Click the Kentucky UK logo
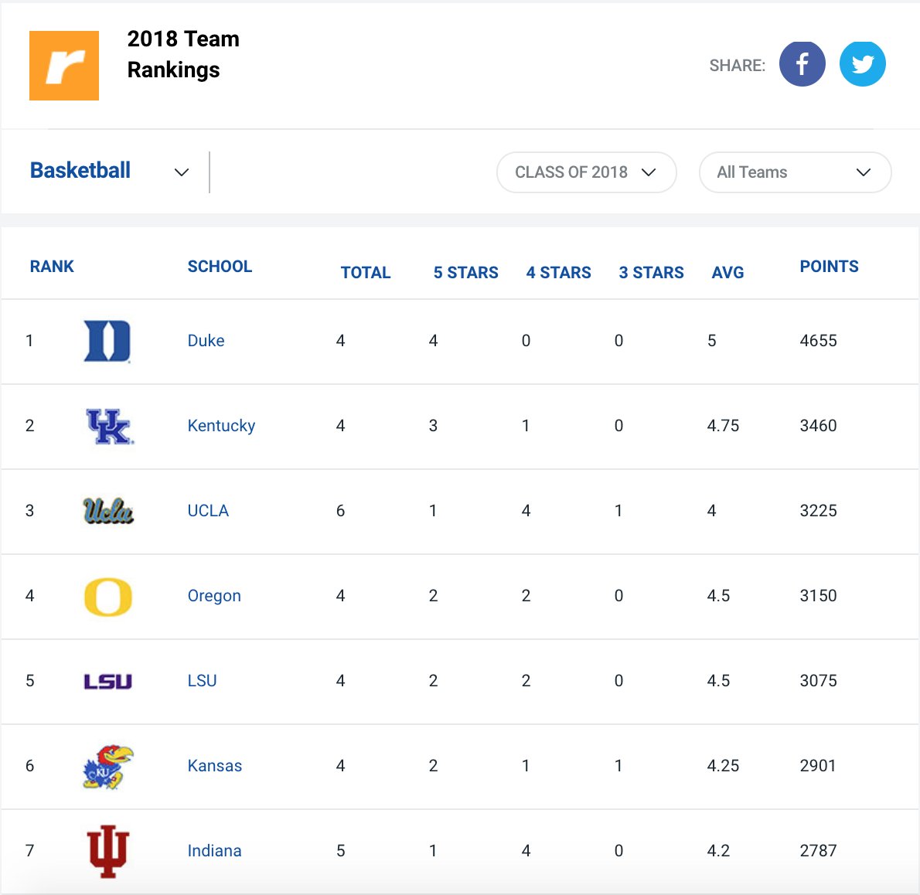 [109, 426]
